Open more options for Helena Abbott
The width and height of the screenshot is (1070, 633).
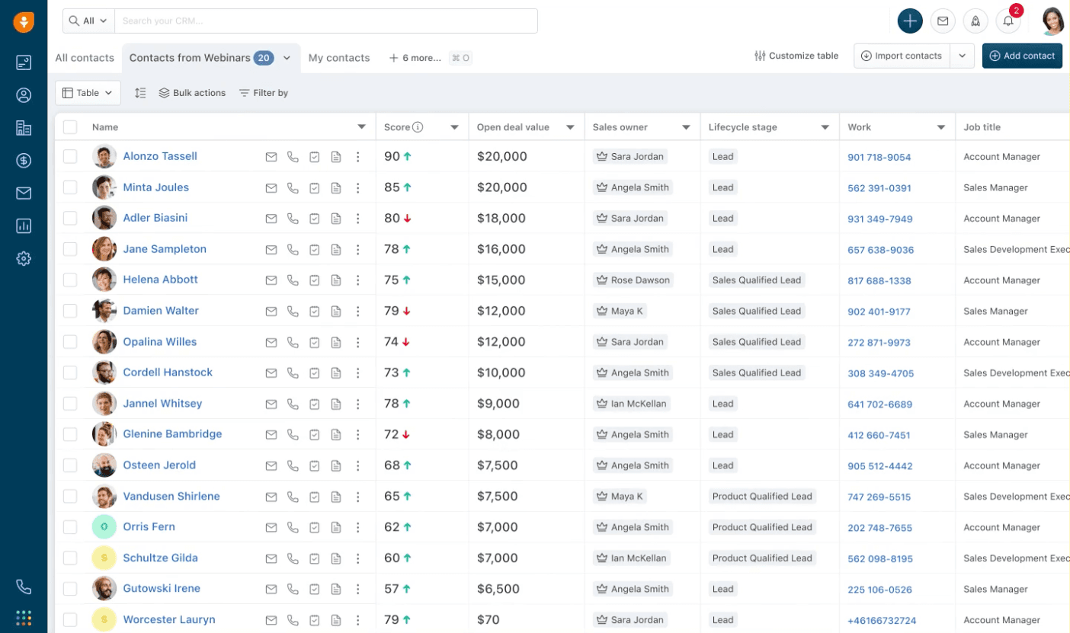click(358, 280)
